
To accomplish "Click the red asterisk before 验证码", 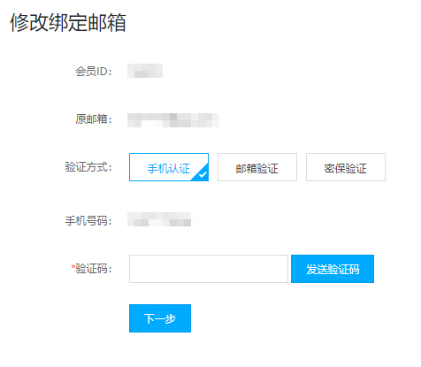I will (x=73, y=267).
